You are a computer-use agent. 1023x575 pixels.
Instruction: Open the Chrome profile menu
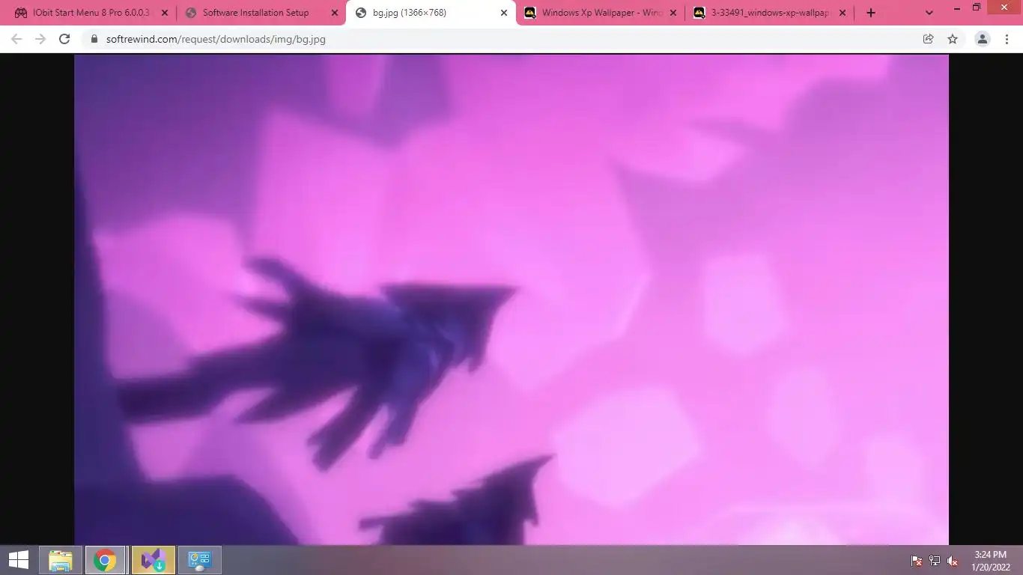pyautogui.click(x=983, y=39)
